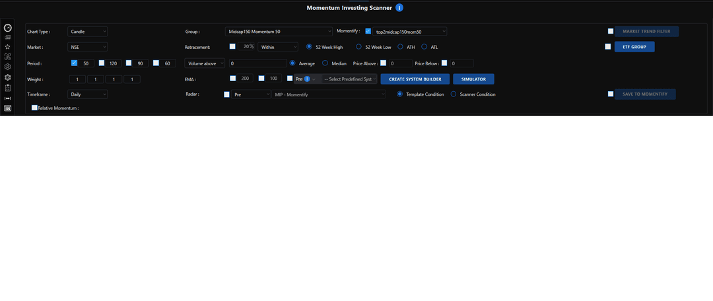
Task: Open the dashboard gauge icon in sidebar
Action: (x=7, y=28)
